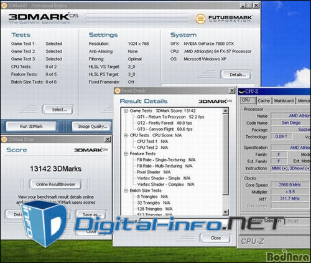Open system Details... button
Viewport: 311px width, 263px height.
(x=236, y=75)
